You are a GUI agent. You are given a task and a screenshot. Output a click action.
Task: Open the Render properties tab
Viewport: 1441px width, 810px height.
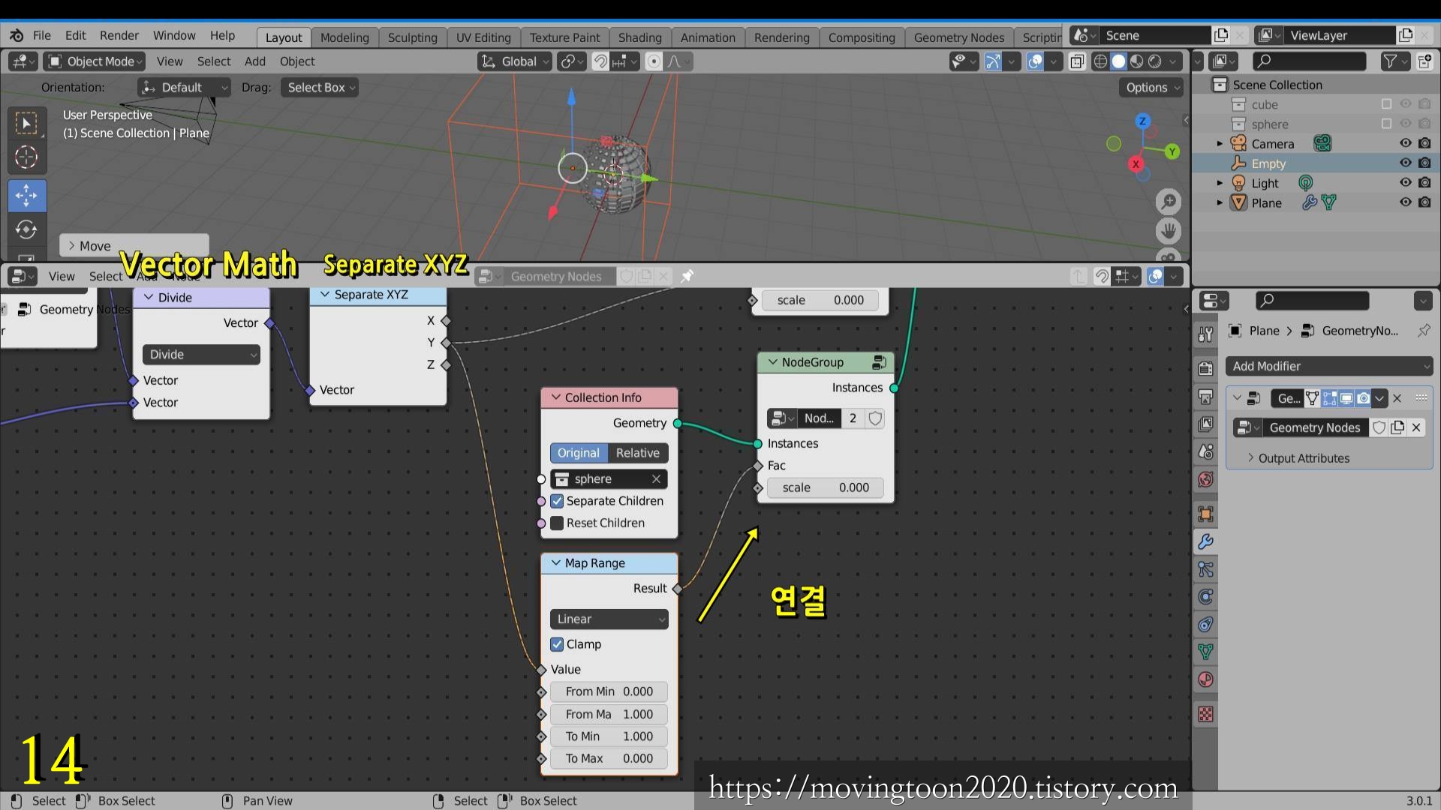[1206, 368]
